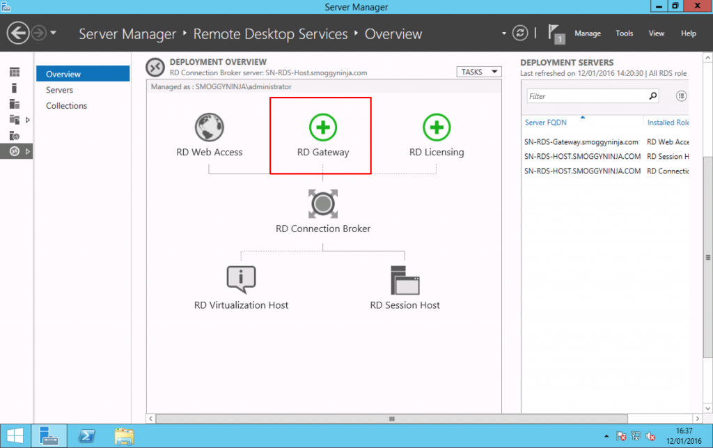Open notifications via the flag icon
This screenshot has height=448, width=713.
coord(554,31)
